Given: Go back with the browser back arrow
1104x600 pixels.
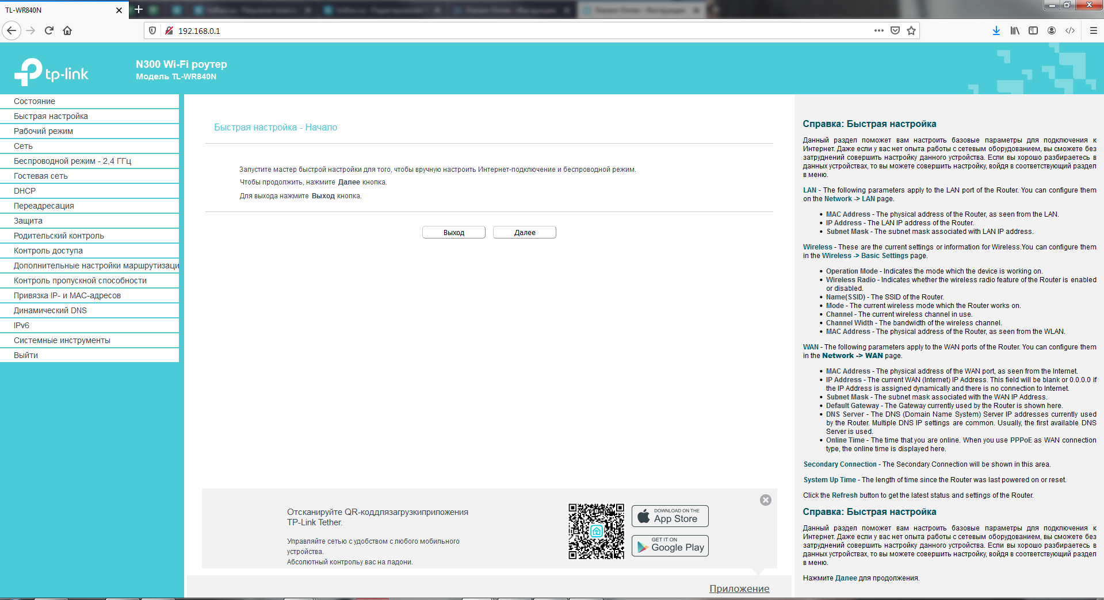Looking at the screenshot, I should click(12, 30).
